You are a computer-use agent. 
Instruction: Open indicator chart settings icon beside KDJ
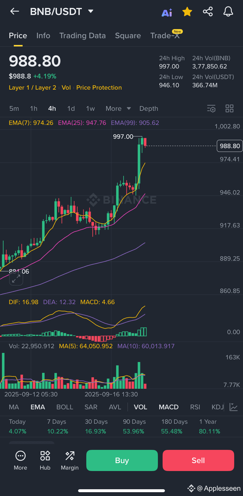click(x=234, y=407)
